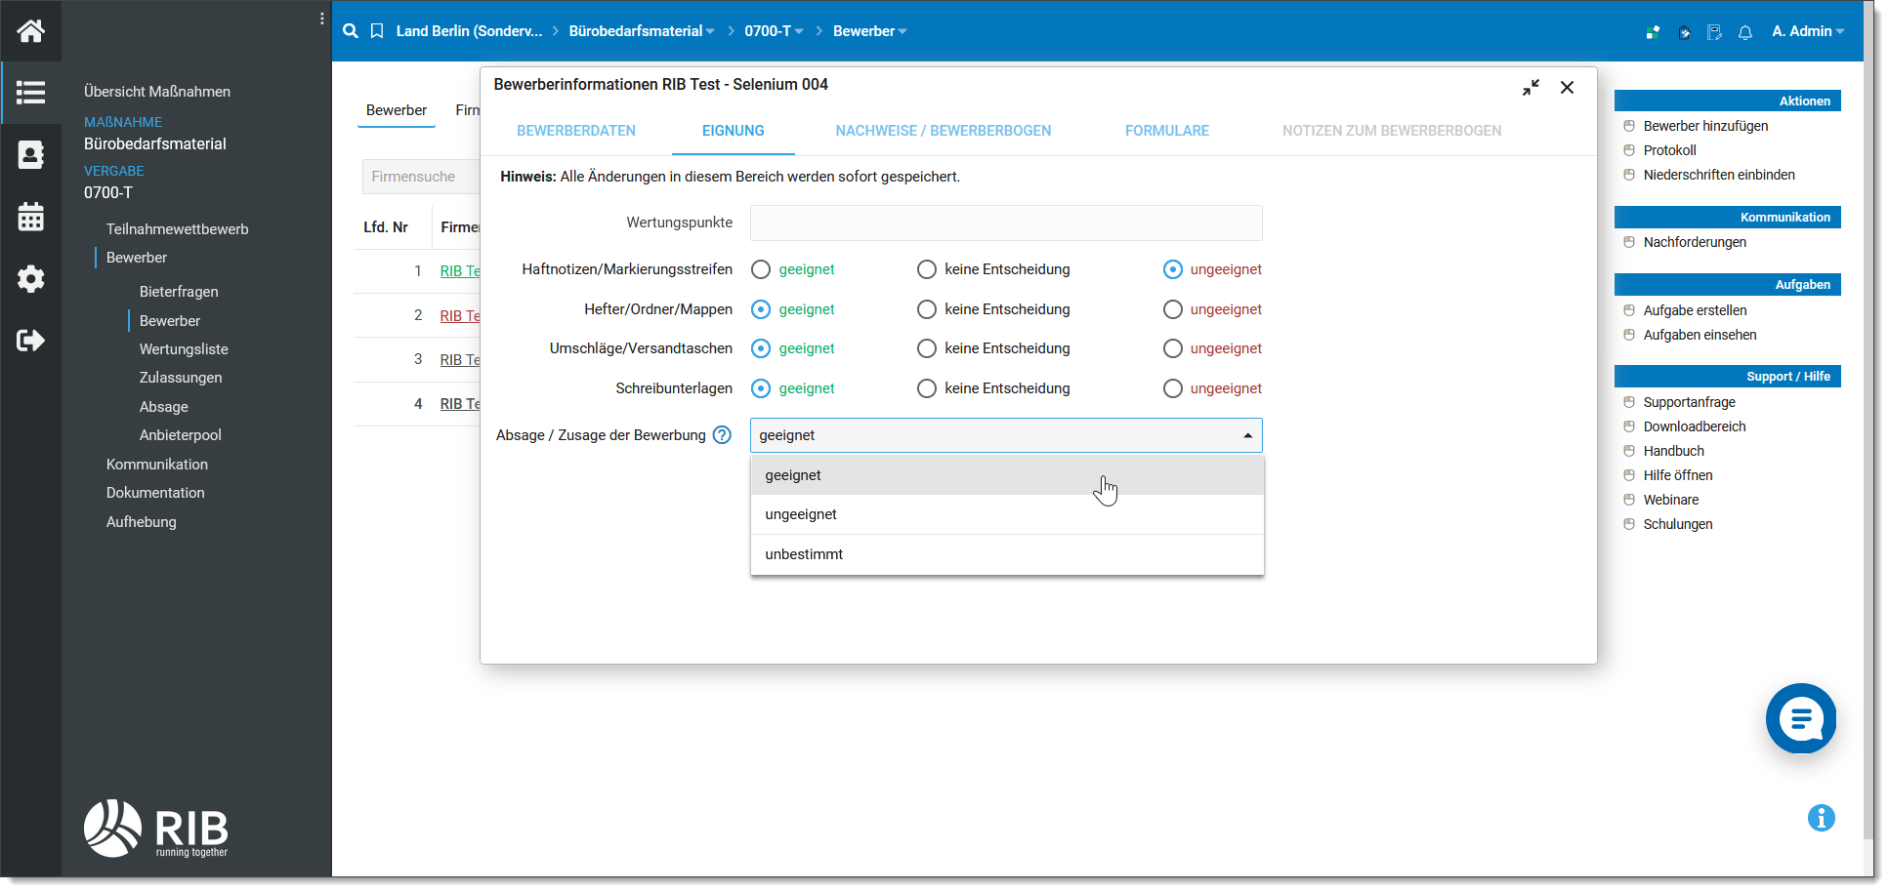1889x892 pixels.
Task: Select ungeeignet for Haftnotizen/Markierungsstreifen
Action: (1173, 269)
